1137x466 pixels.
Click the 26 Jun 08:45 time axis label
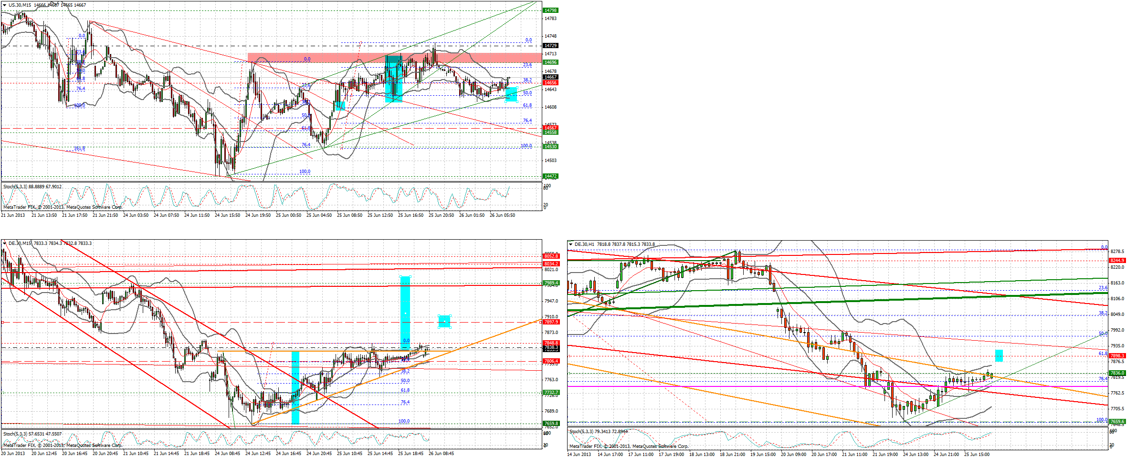[x=441, y=454]
